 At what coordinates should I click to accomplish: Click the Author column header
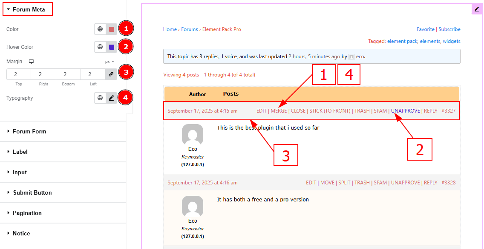pos(198,94)
